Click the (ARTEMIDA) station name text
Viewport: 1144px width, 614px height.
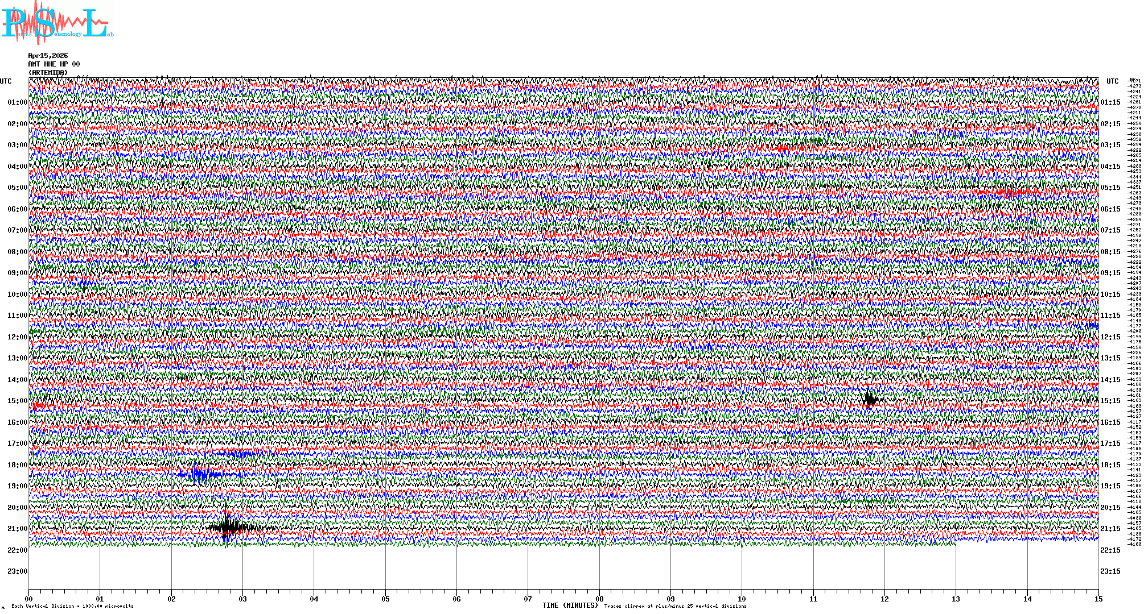point(48,73)
